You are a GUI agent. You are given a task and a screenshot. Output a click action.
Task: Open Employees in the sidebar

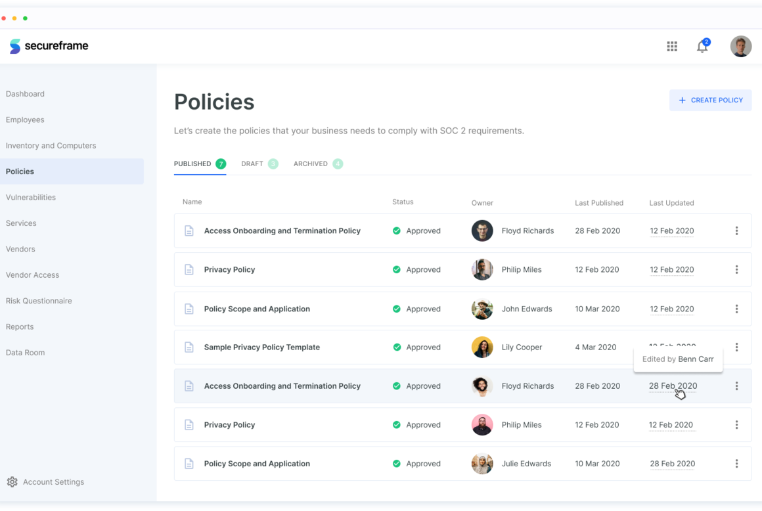pos(25,120)
